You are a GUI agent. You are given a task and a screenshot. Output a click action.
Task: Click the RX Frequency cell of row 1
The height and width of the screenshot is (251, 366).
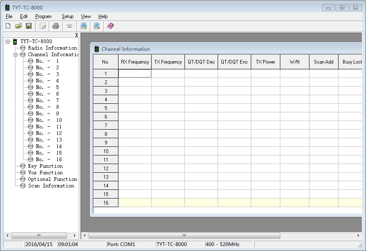pyautogui.click(x=135, y=73)
